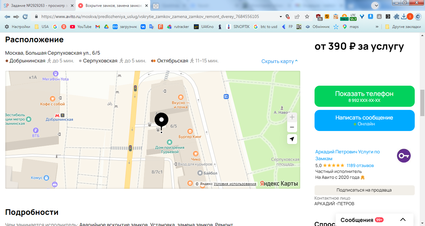The height and width of the screenshot is (226, 425).
Task: Click the Показать телефон button
Action: click(x=364, y=96)
